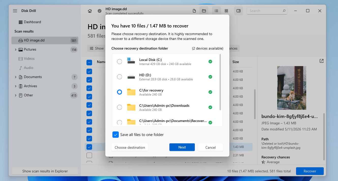Screen dimensions: 338x181
Task: Expand the Archives tree node
Action: (16, 86)
